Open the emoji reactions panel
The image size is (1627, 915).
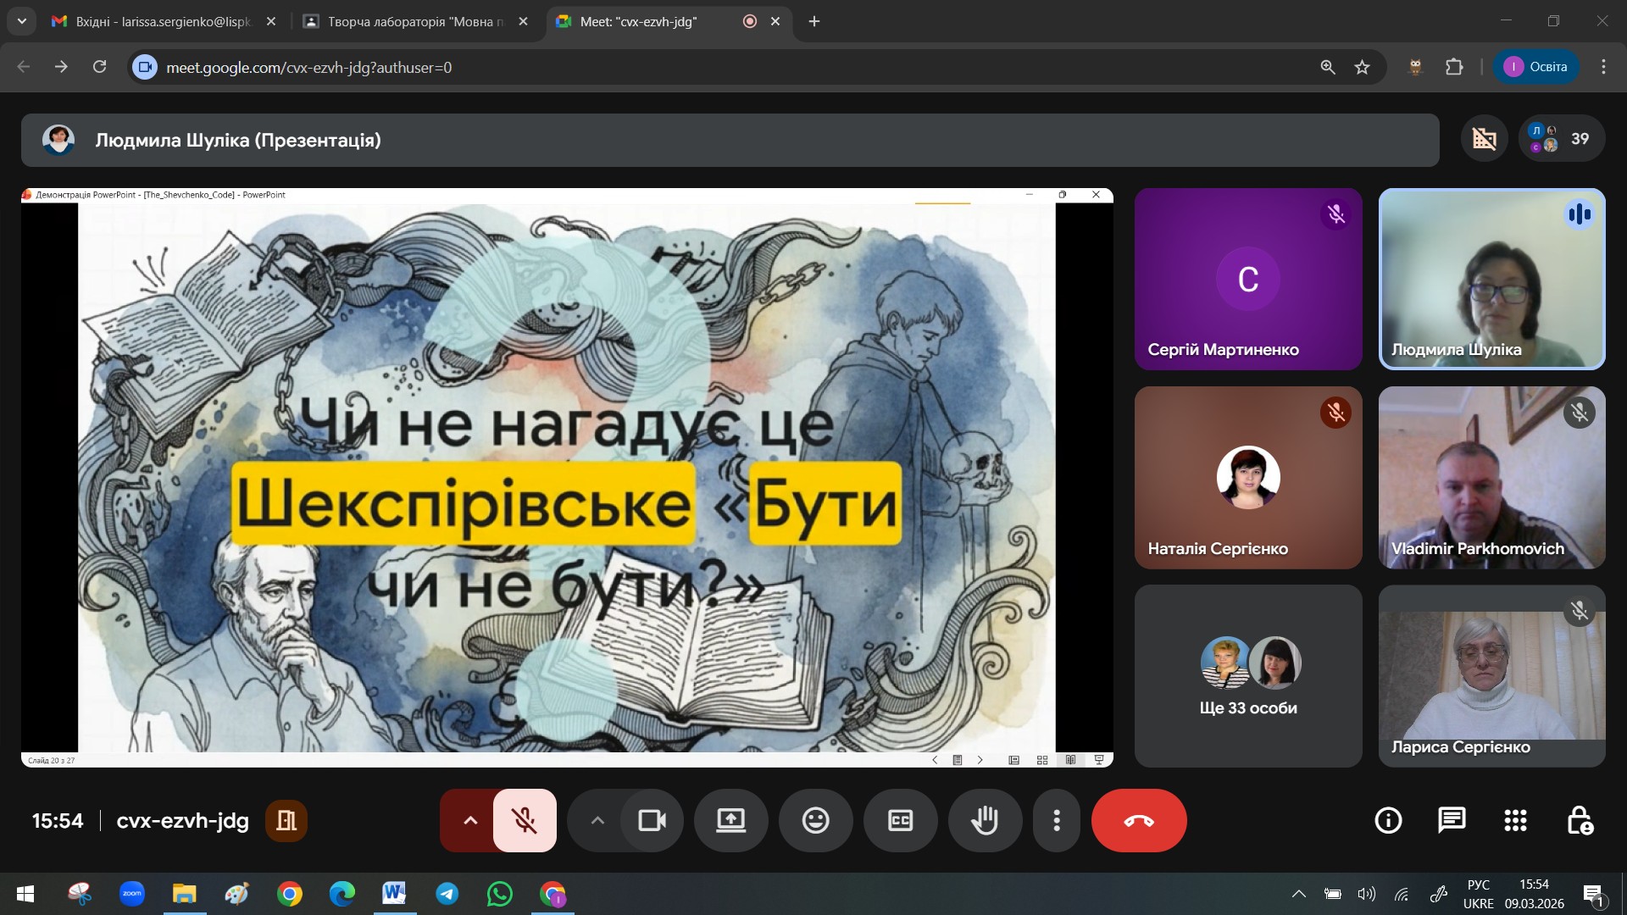click(x=815, y=820)
